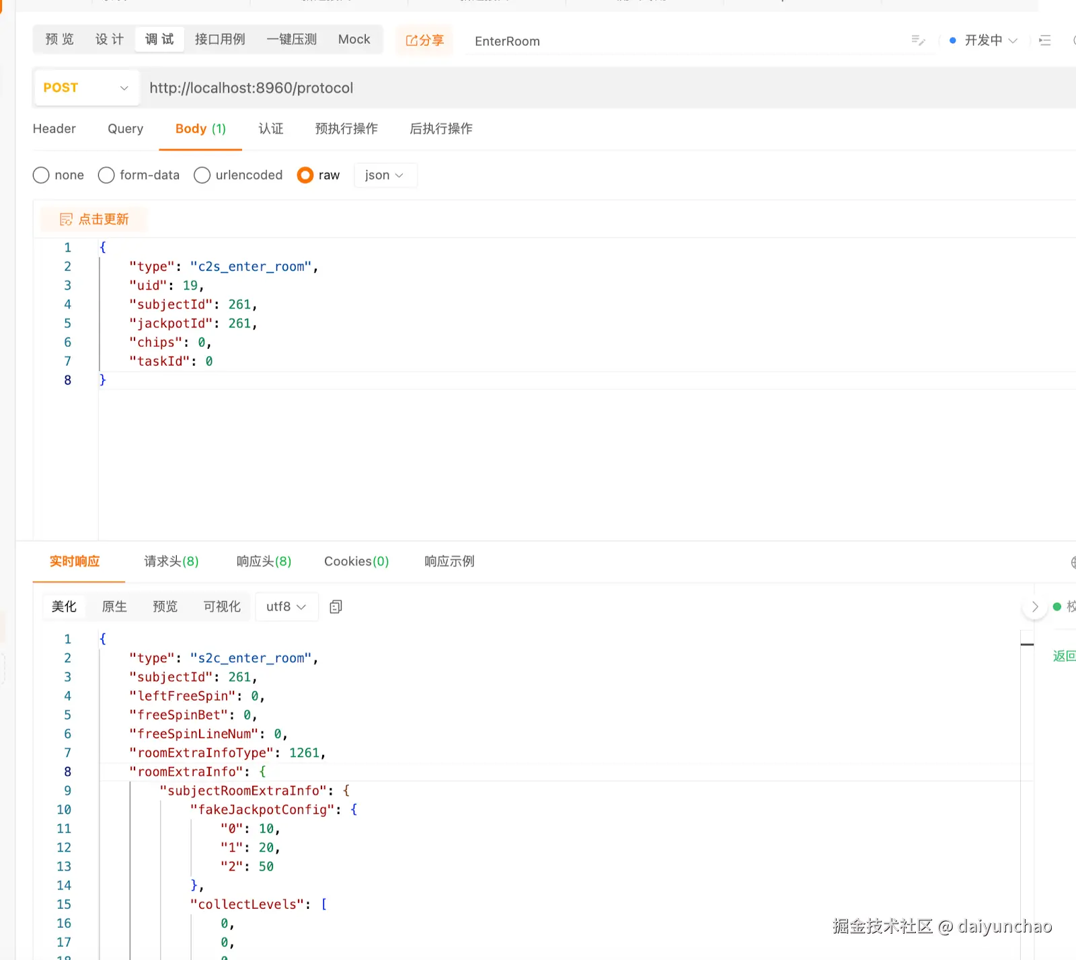Click the 点击更新 button
1076x960 pixels.
pyautogui.click(x=94, y=220)
